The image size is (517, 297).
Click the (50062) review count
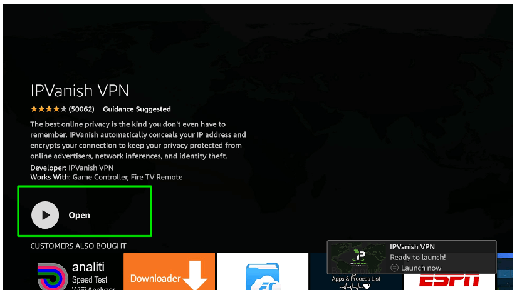[81, 109]
